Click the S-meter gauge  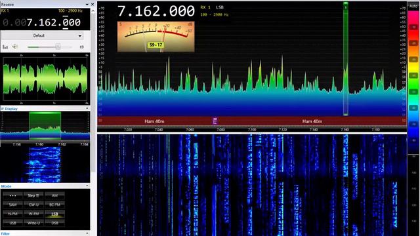click(156, 37)
